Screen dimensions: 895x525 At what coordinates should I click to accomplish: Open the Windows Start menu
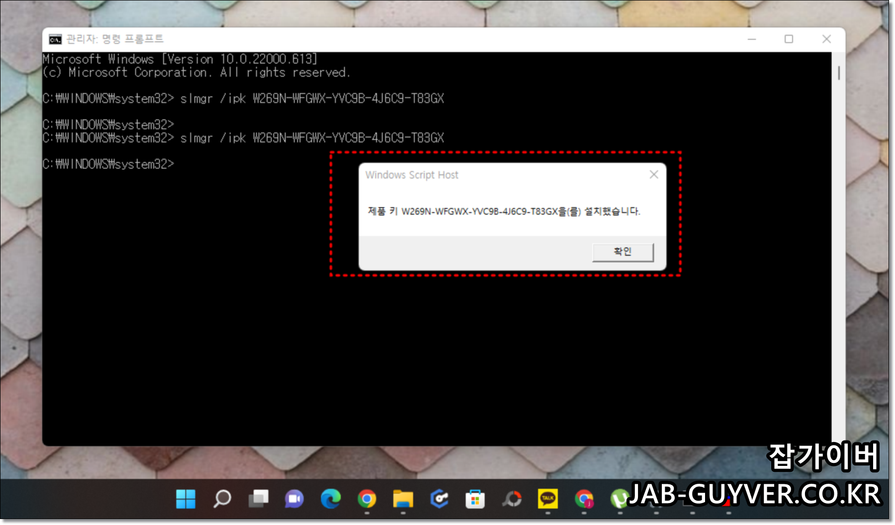(186, 499)
